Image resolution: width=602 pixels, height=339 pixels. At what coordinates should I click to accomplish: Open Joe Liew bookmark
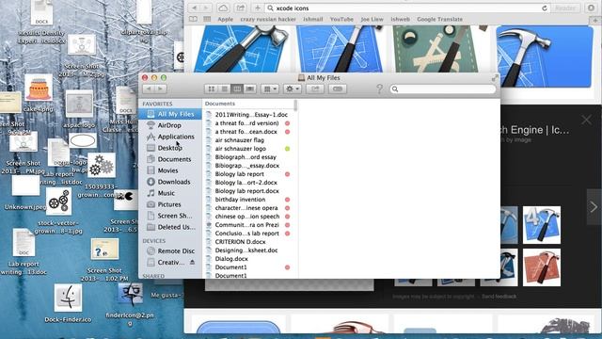tap(372, 19)
